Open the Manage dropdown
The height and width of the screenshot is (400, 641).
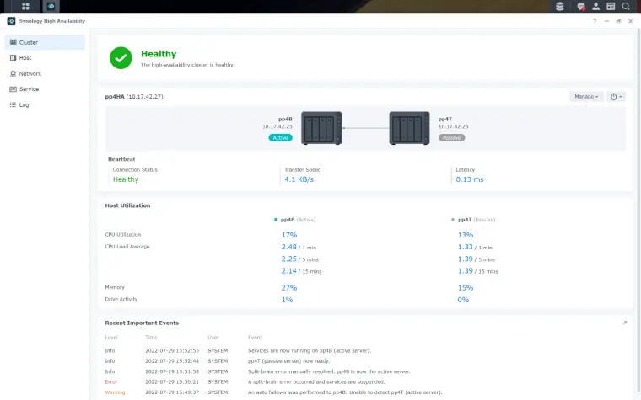coord(586,97)
